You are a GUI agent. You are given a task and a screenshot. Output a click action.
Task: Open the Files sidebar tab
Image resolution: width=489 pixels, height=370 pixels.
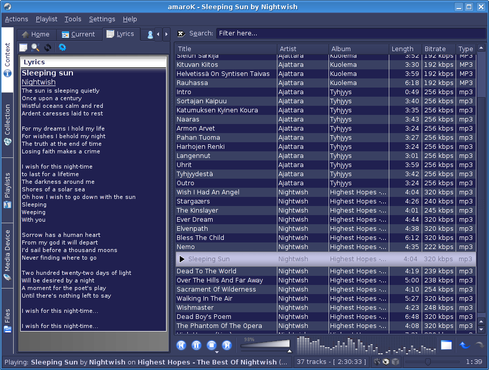8,321
